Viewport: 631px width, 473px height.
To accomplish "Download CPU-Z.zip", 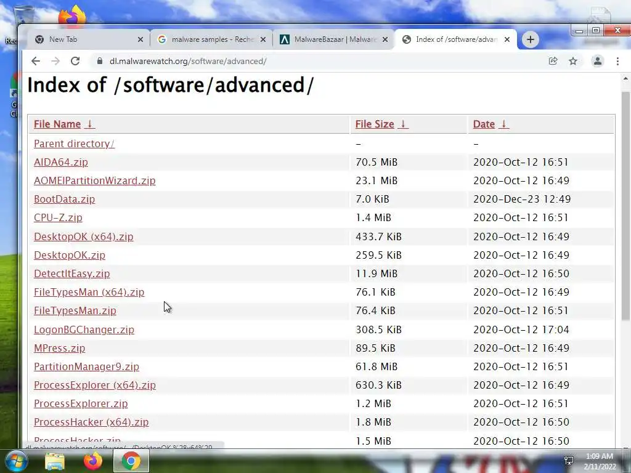I will pyautogui.click(x=58, y=217).
